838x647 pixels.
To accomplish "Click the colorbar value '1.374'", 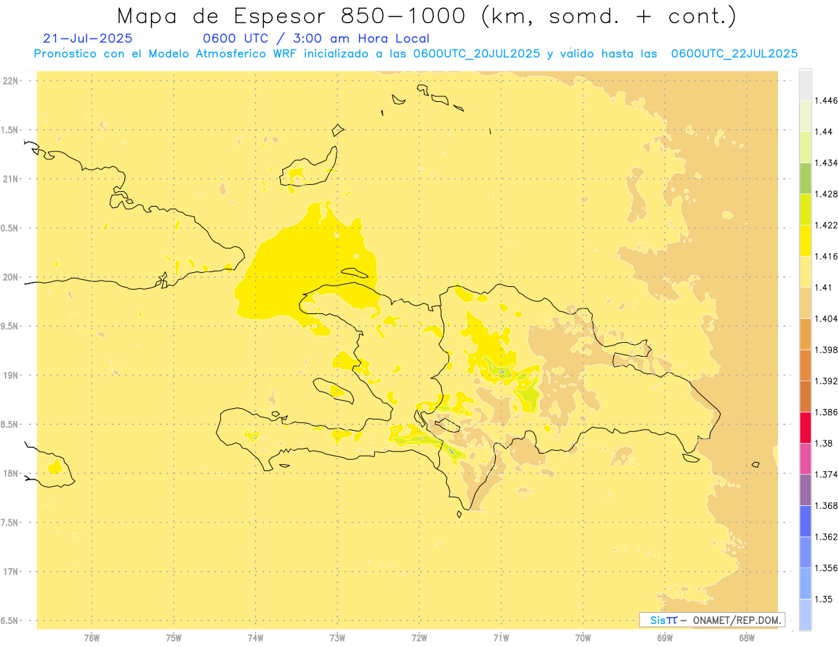I will click(x=825, y=475).
